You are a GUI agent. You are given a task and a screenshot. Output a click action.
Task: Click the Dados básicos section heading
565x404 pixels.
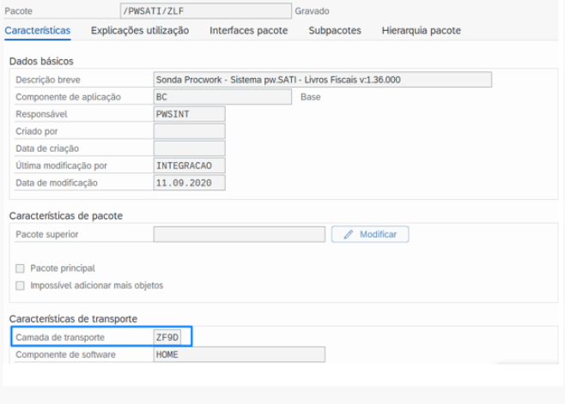point(41,61)
